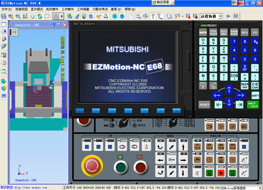Click the dark red feed hold round button

[x=141, y=167]
